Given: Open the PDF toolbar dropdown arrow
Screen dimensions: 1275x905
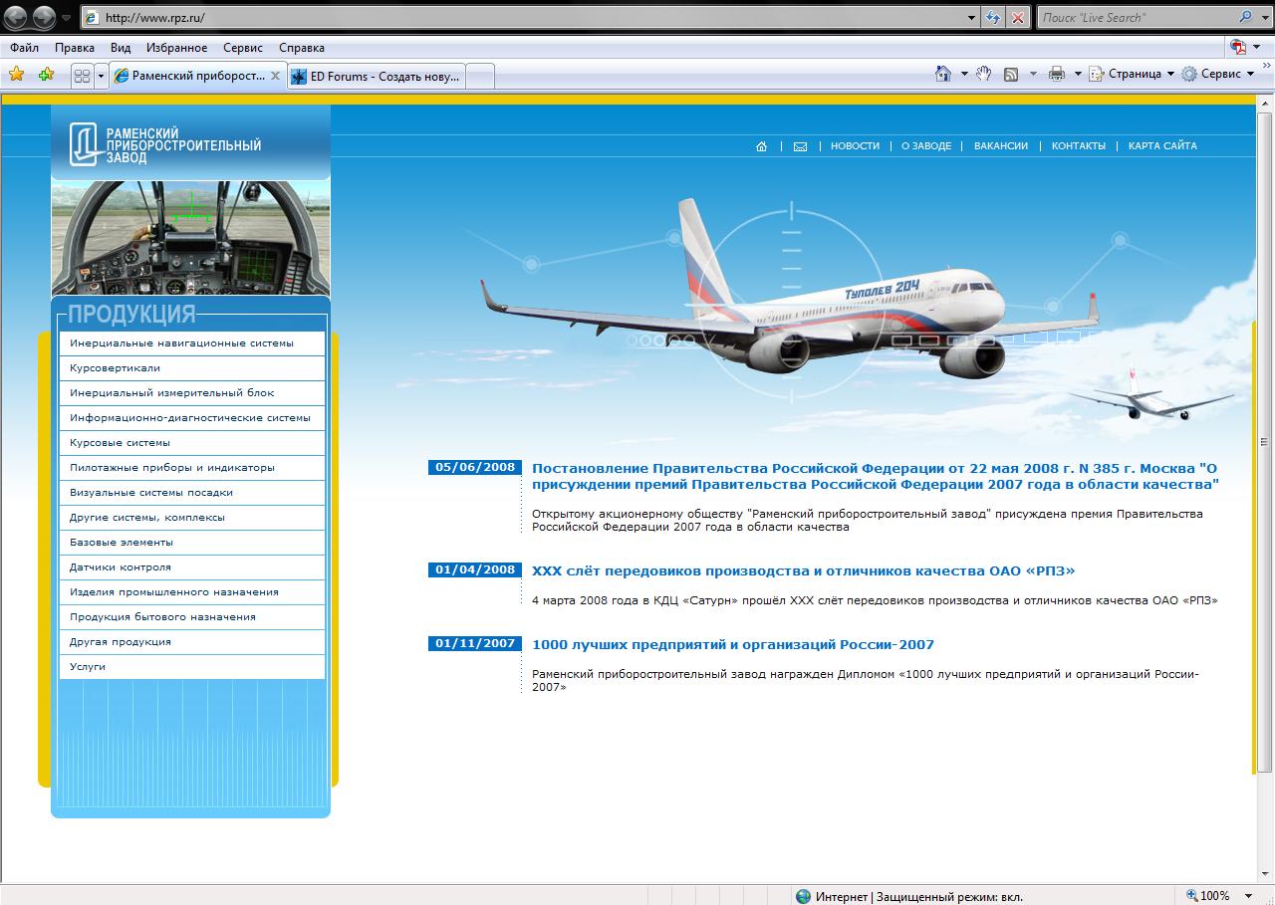Looking at the screenshot, I should point(1256,48).
